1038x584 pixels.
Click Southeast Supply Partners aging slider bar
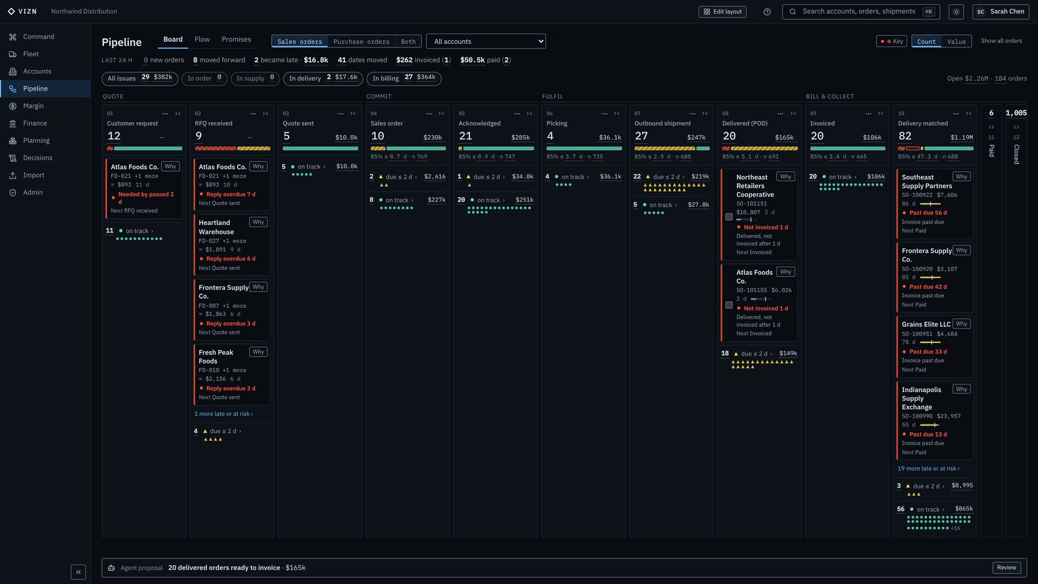click(x=930, y=204)
